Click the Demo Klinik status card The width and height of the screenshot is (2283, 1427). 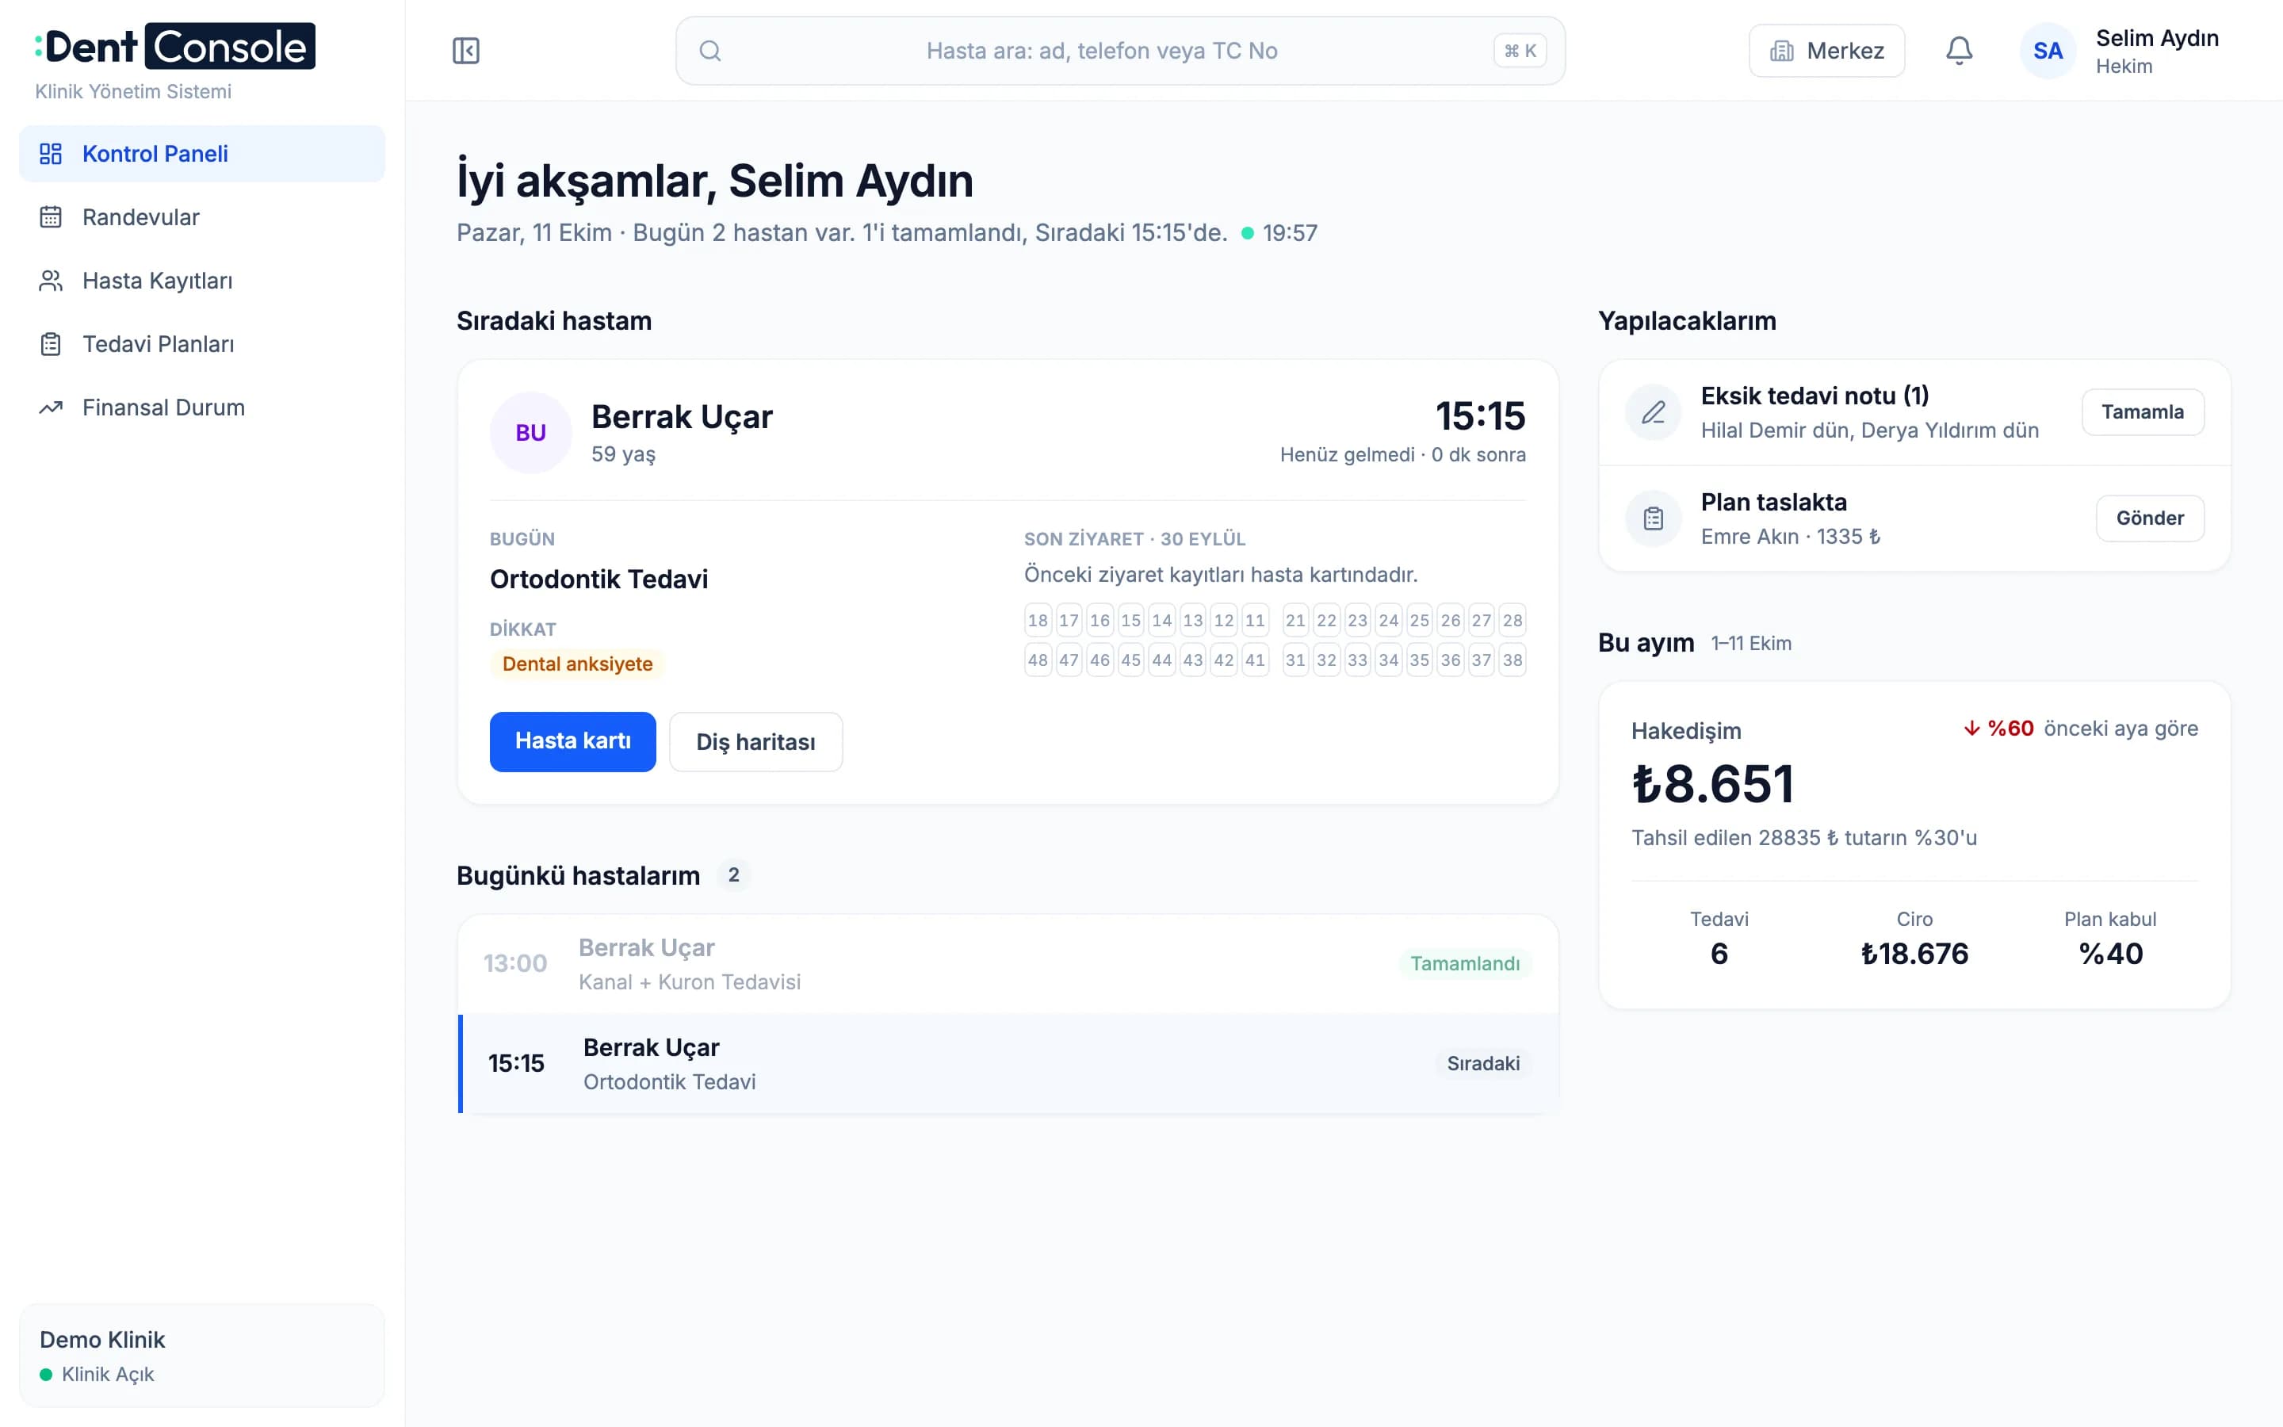(202, 1356)
